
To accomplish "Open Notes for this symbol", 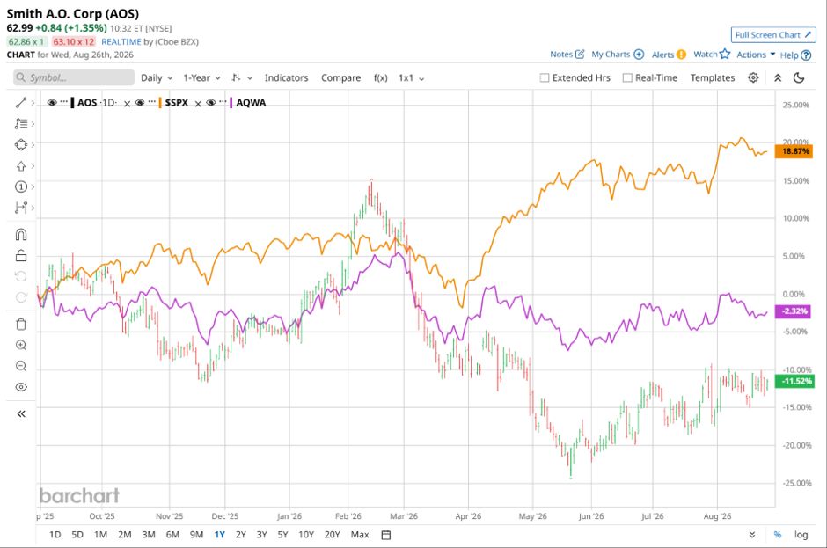I will point(567,55).
